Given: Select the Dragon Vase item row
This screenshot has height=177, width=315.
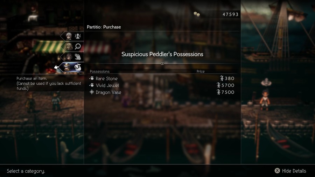Looking at the screenshot, I should [x=162, y=92].
